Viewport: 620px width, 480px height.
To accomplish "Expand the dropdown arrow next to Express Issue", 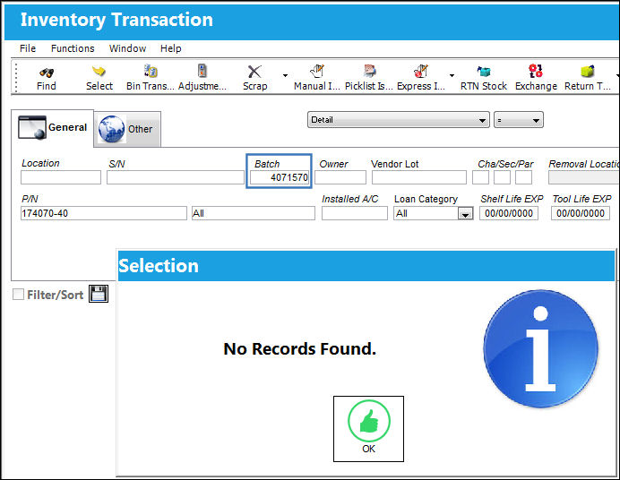I will tap(452, 75).
